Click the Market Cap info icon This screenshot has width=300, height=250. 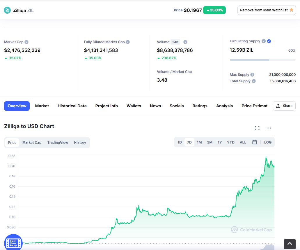click(26, 42)
